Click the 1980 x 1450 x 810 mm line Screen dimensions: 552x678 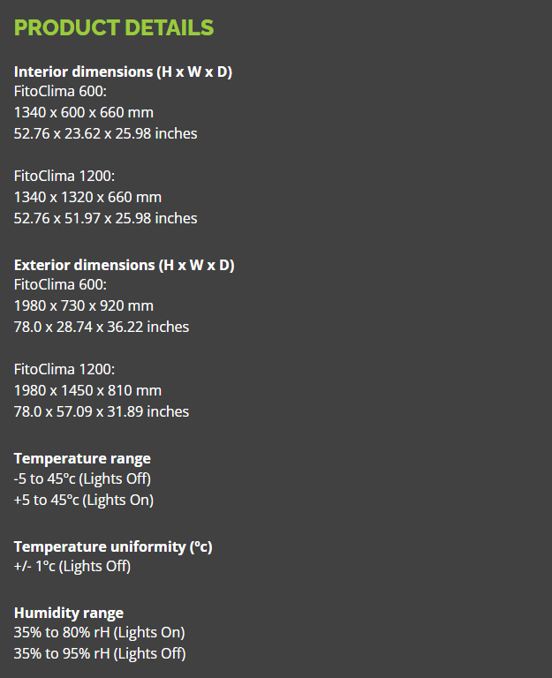coord(87,390)
